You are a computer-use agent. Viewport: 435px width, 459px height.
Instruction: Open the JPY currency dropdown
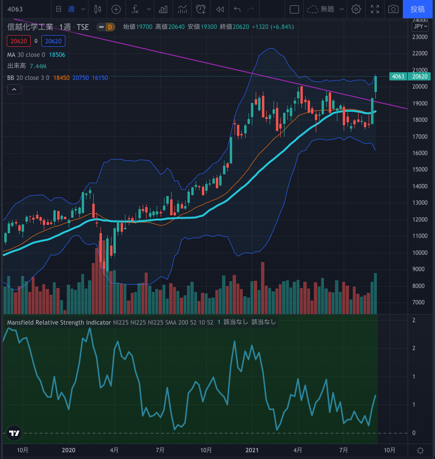420,26
